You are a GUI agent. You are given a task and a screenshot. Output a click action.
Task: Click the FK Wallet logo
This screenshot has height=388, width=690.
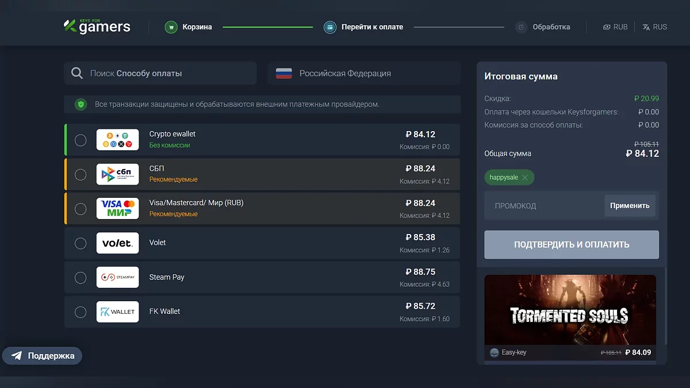[x=117, y=312]
